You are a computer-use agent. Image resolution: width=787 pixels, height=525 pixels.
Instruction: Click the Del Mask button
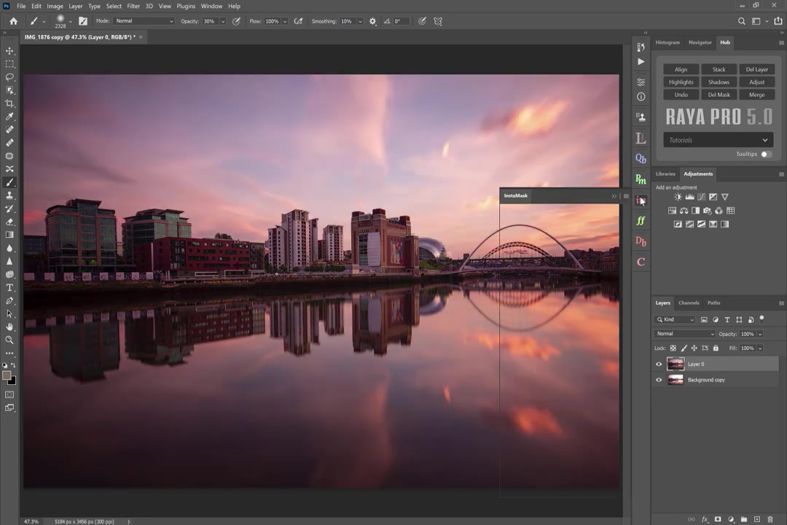coord(719,95)
